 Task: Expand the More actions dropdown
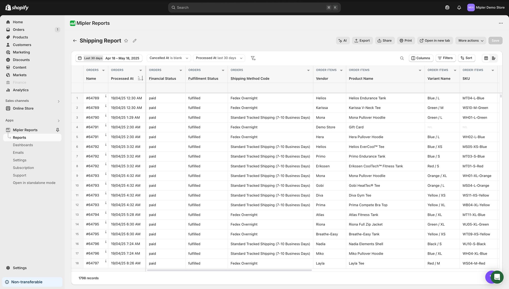point(471,41)
